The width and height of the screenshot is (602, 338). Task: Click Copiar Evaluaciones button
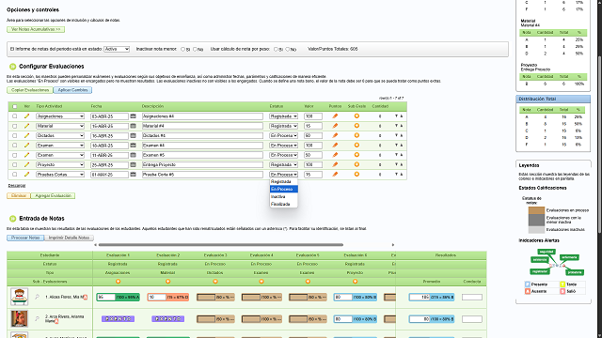click(x=30, y=90)
